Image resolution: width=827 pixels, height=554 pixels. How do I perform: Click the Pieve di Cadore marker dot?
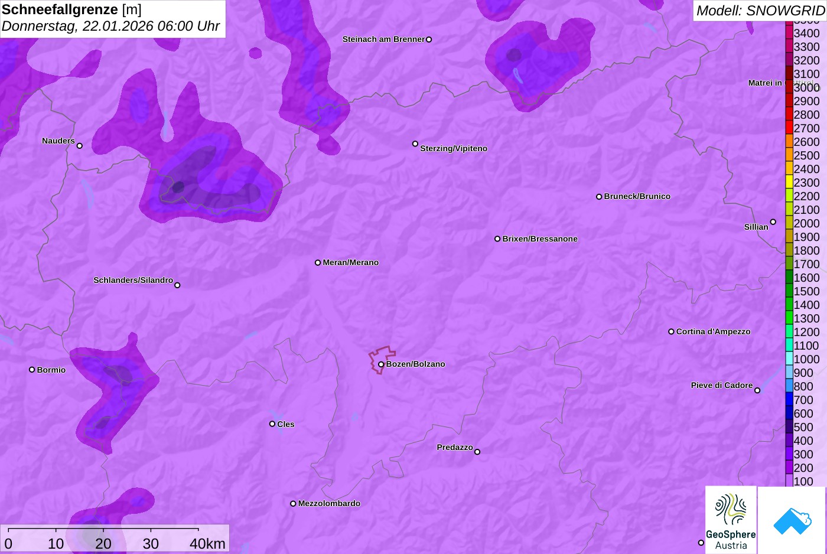[x=757, y=390]
